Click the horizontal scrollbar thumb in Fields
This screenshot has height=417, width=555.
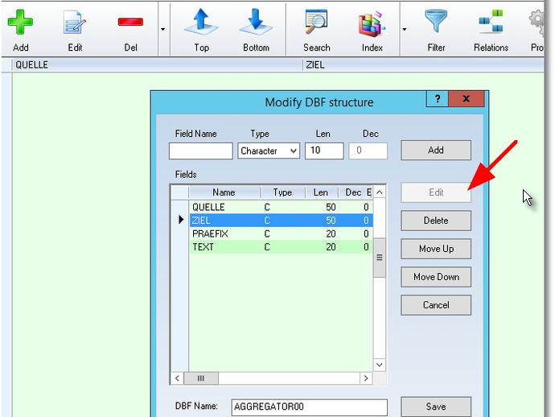pos(201,378)
